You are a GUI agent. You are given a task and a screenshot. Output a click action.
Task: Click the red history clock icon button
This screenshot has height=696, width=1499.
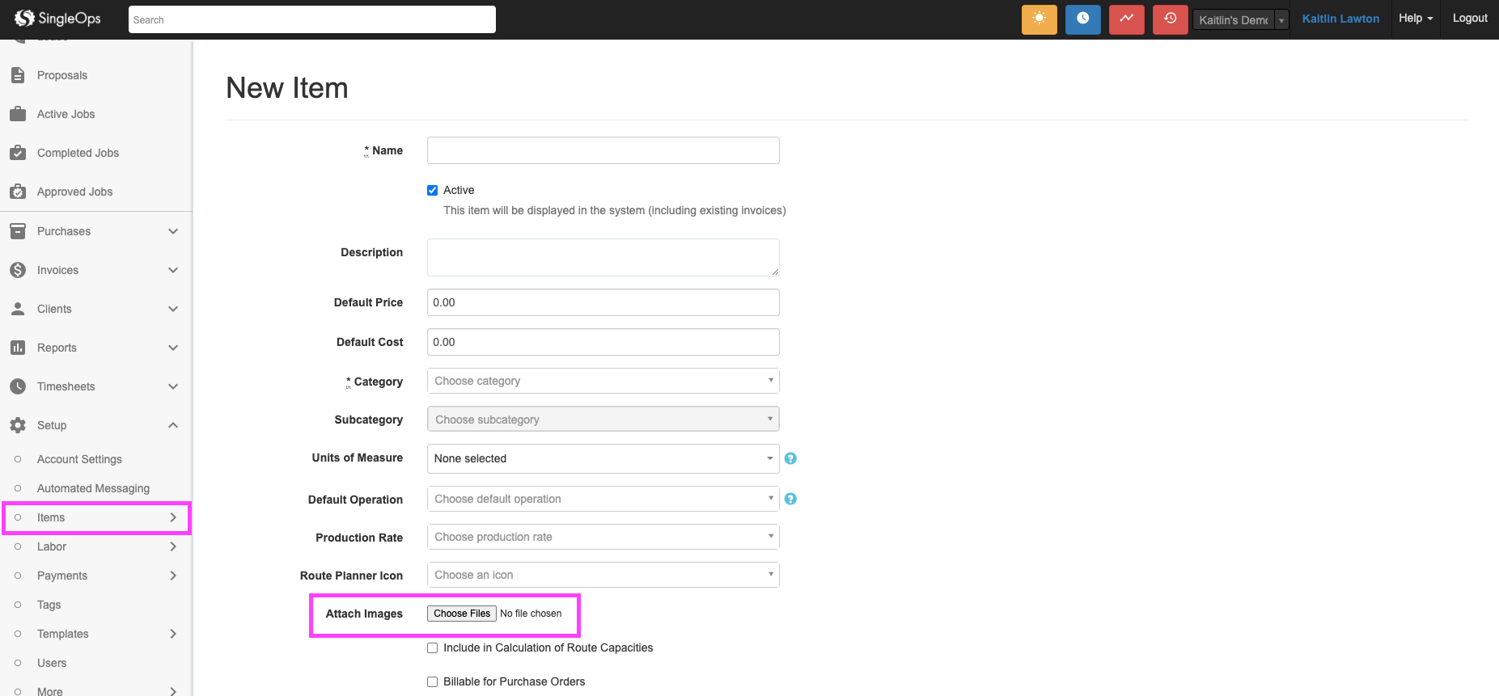coord(1170,19)
